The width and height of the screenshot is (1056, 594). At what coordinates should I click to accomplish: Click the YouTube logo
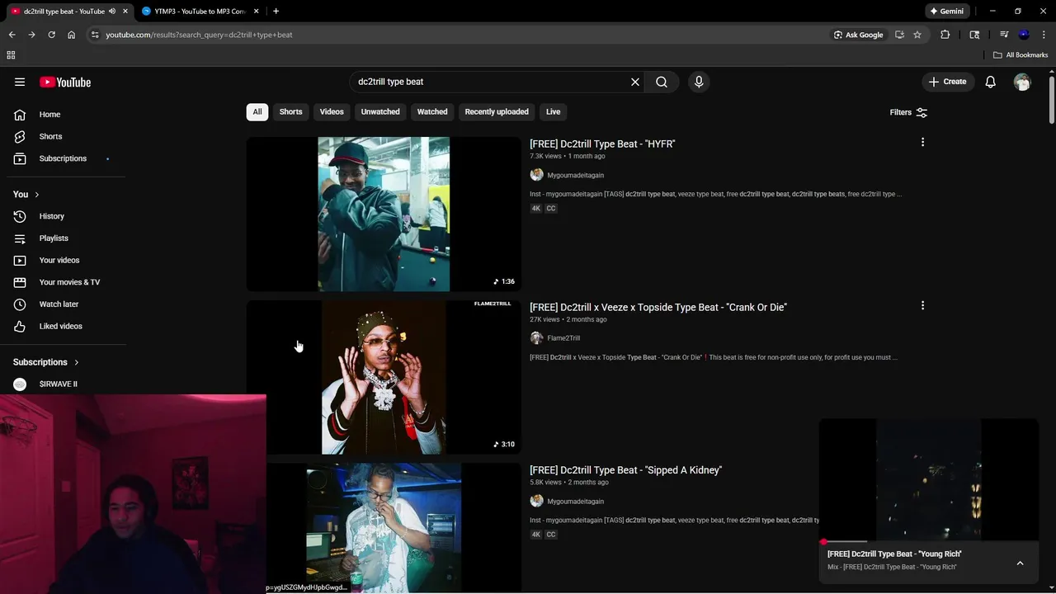click(x=65, y=82)
